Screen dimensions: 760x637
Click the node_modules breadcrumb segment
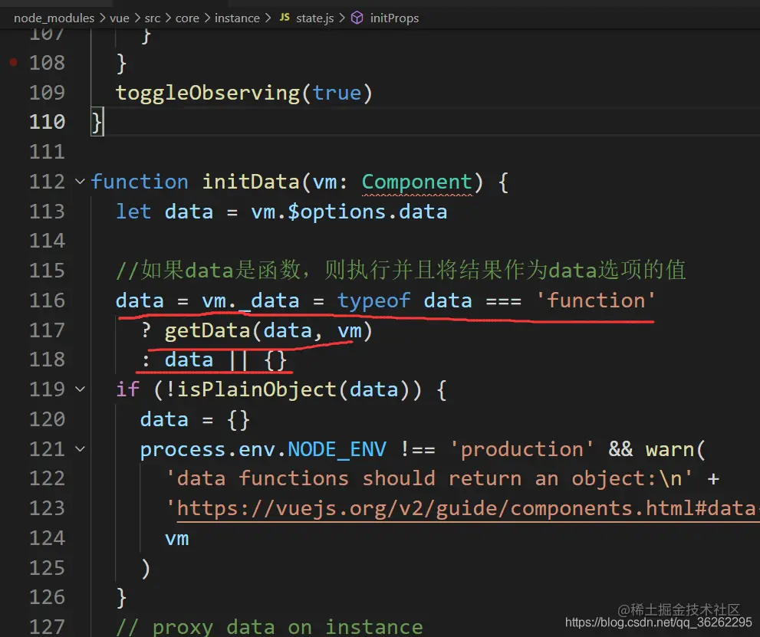pyautogui.click(x=54, y=18)
